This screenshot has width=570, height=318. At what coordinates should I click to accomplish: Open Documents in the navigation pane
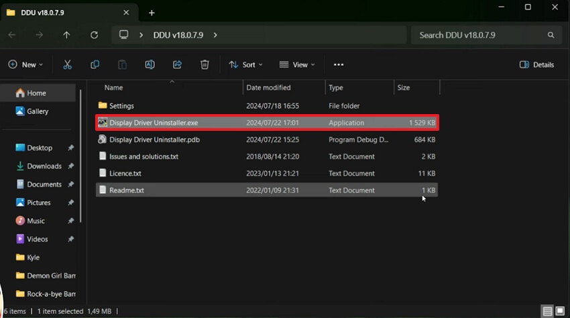40,184
